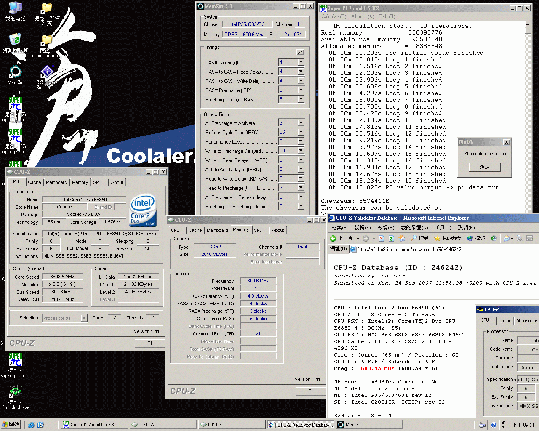Click DDR2 memory type field in MemSet

point(231,35)
